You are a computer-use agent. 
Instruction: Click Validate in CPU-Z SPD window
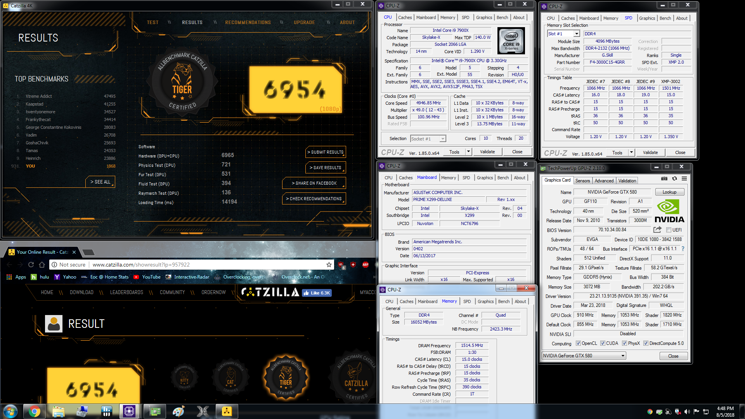(650, 152)
